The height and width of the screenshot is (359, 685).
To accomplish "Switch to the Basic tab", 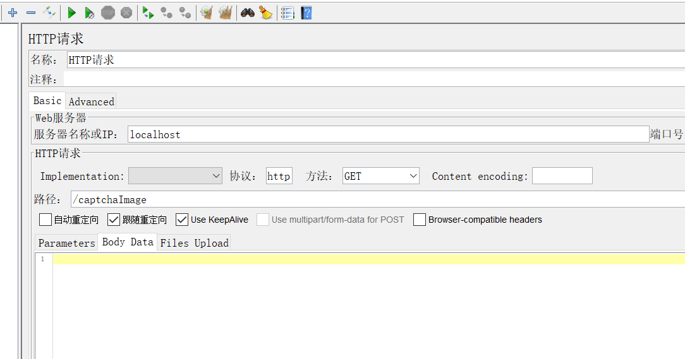I will [47, 100].
